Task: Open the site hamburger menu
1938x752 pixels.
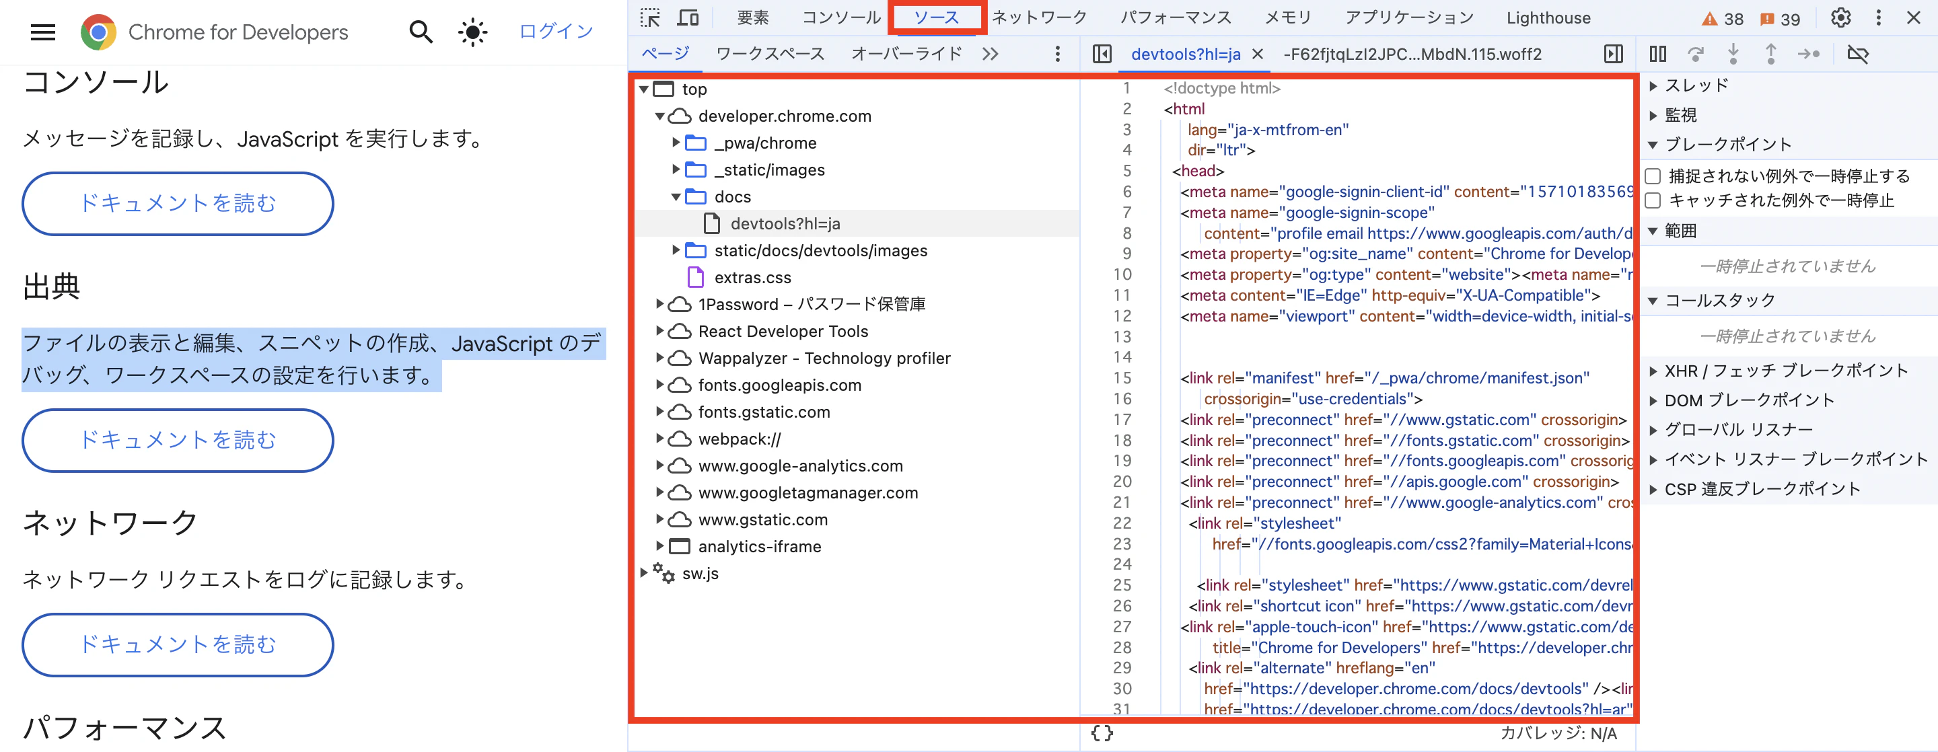Action: [43, 32]
